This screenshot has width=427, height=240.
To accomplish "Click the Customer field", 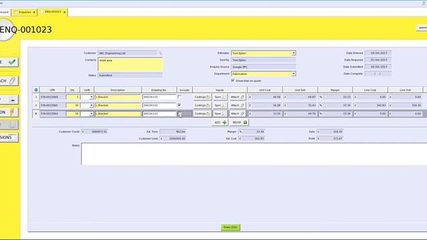I will pos(127,53).
